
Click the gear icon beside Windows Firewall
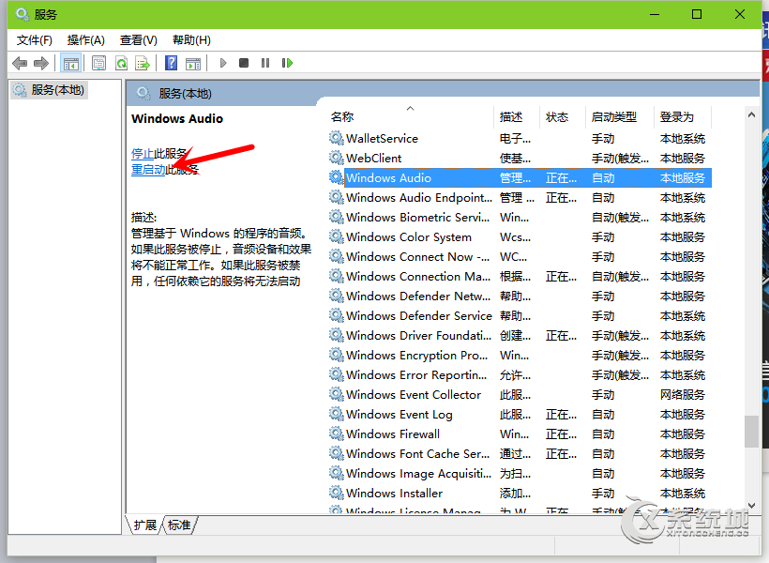[336, 434]
